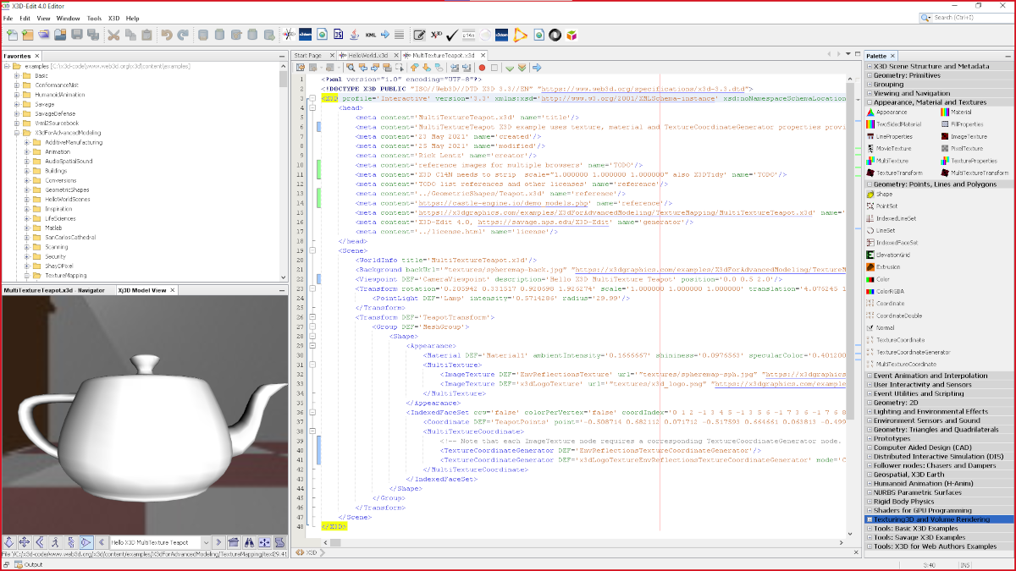Image resolution: width=1016 pixels, height=571 pixels.
Task: Click the binoculars icon in viewer toolbar
Action: click(x=251, y=542)
